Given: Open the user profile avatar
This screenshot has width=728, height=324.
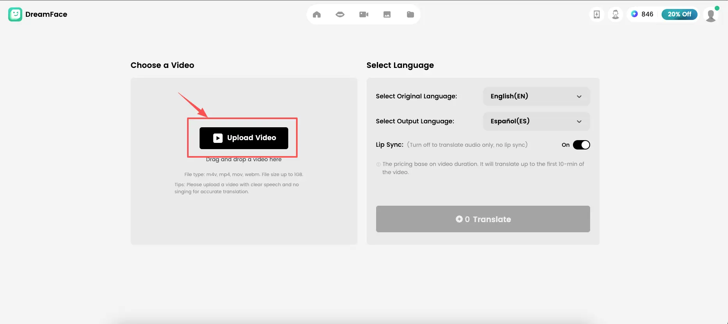Looking at the screenshot, I should click(x=711, y=15).
